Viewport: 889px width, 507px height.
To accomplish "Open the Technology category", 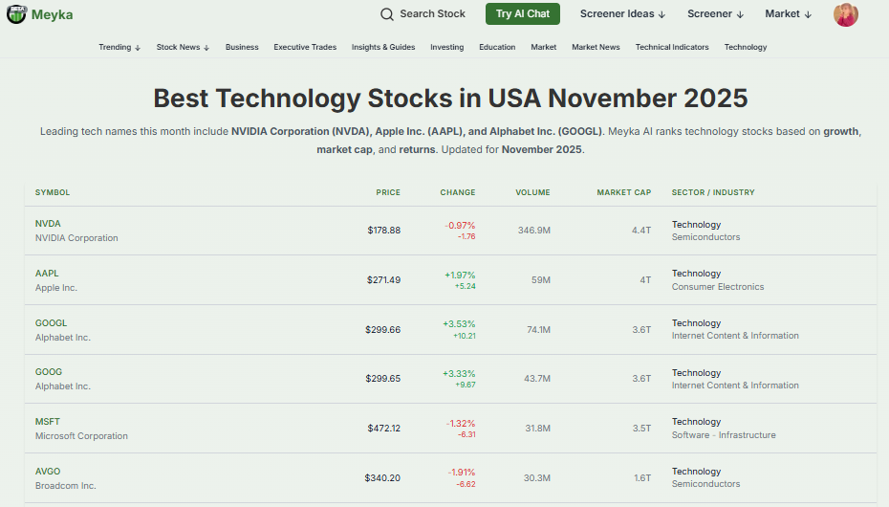I will [746, 47].
